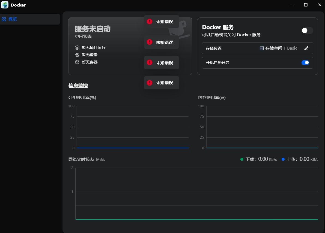The height and width of the screenshot is (233, 325).
Task: Edit storage location with pencil icon
Action: pyautogui.click(x=306, y=48)
